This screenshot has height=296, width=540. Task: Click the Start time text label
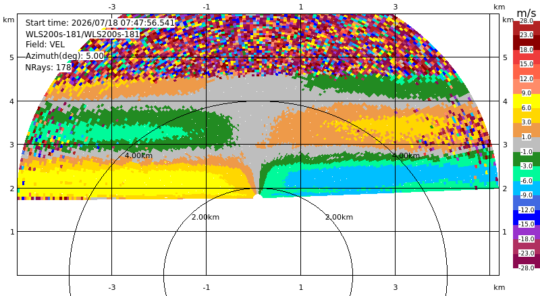click(x=100, y=23)
